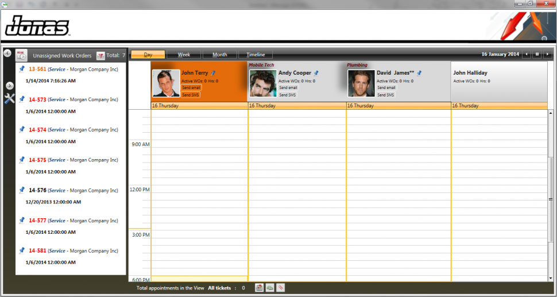Switch to the Timeline view tab
Image resolution: width=557 pixels, height=297 pixels.
click(x=256, y=55)
